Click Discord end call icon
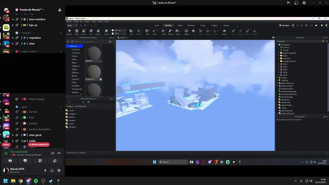329x185 pixels. click(x=59, y=153)
